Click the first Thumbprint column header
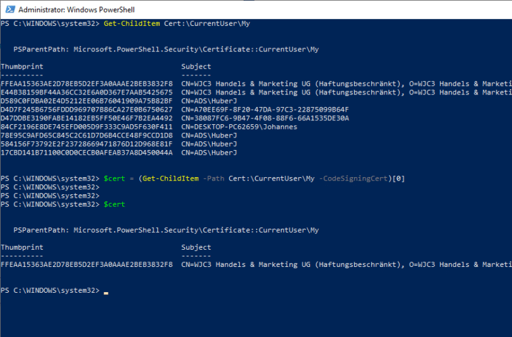 pos(22,67)
